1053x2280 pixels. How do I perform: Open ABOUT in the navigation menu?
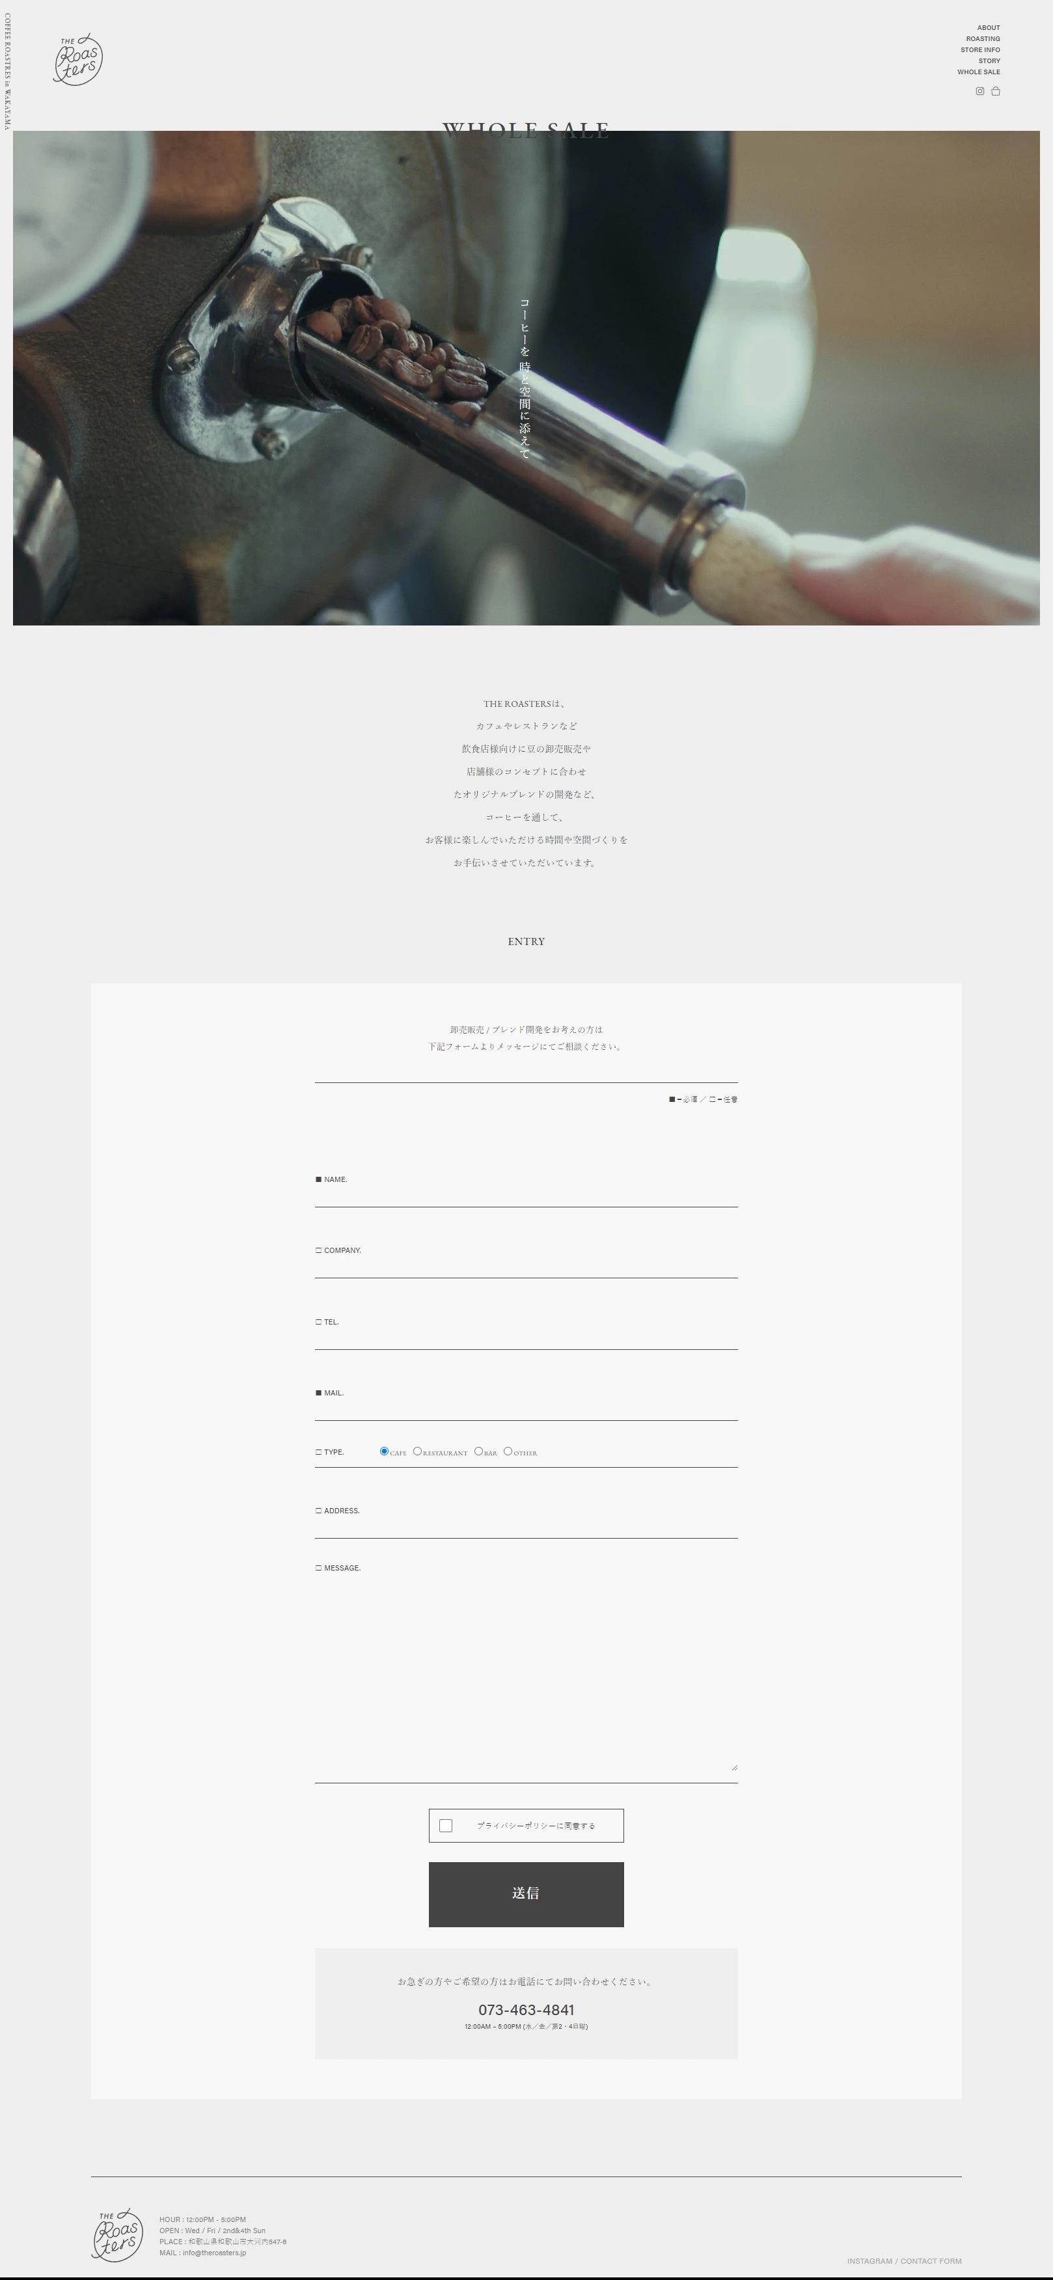[x=989, y=27]
